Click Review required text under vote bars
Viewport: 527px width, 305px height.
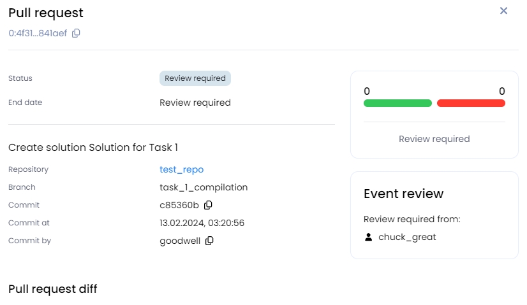(434, 139)
